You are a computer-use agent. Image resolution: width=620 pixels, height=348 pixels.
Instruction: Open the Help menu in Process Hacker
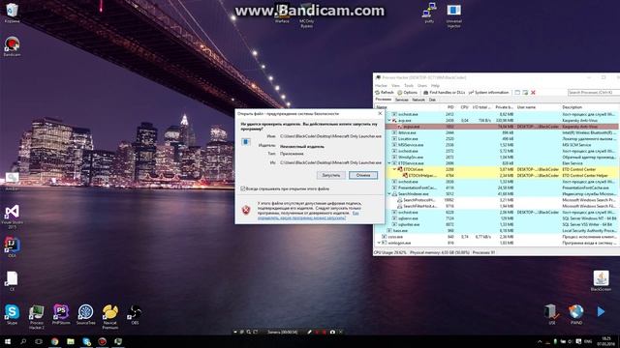click(435, 86)
